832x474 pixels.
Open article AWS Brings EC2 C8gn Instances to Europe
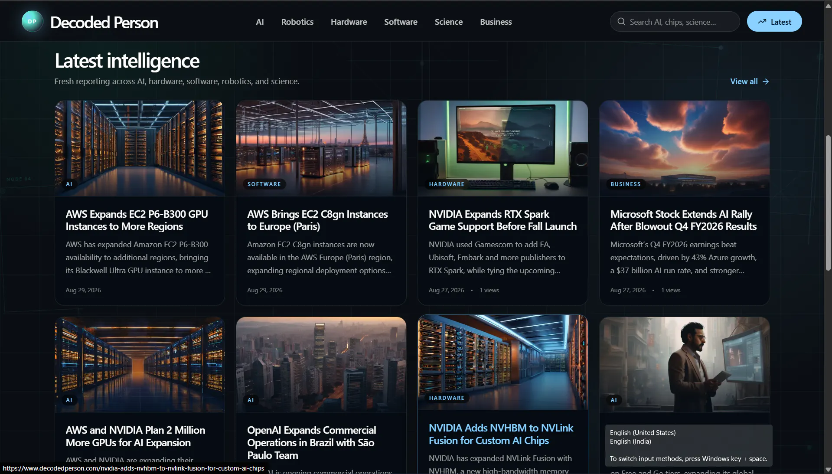click(x=317, y=220)
